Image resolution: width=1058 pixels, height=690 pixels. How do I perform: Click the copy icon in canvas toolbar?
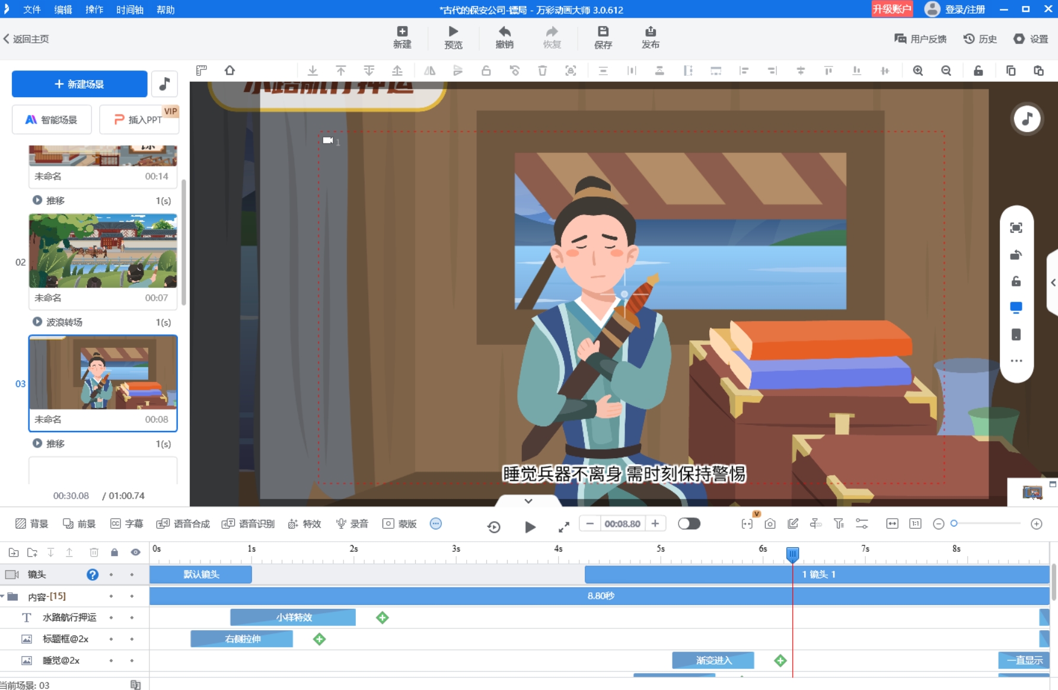pyautogui.click(x=1011, y=71)
